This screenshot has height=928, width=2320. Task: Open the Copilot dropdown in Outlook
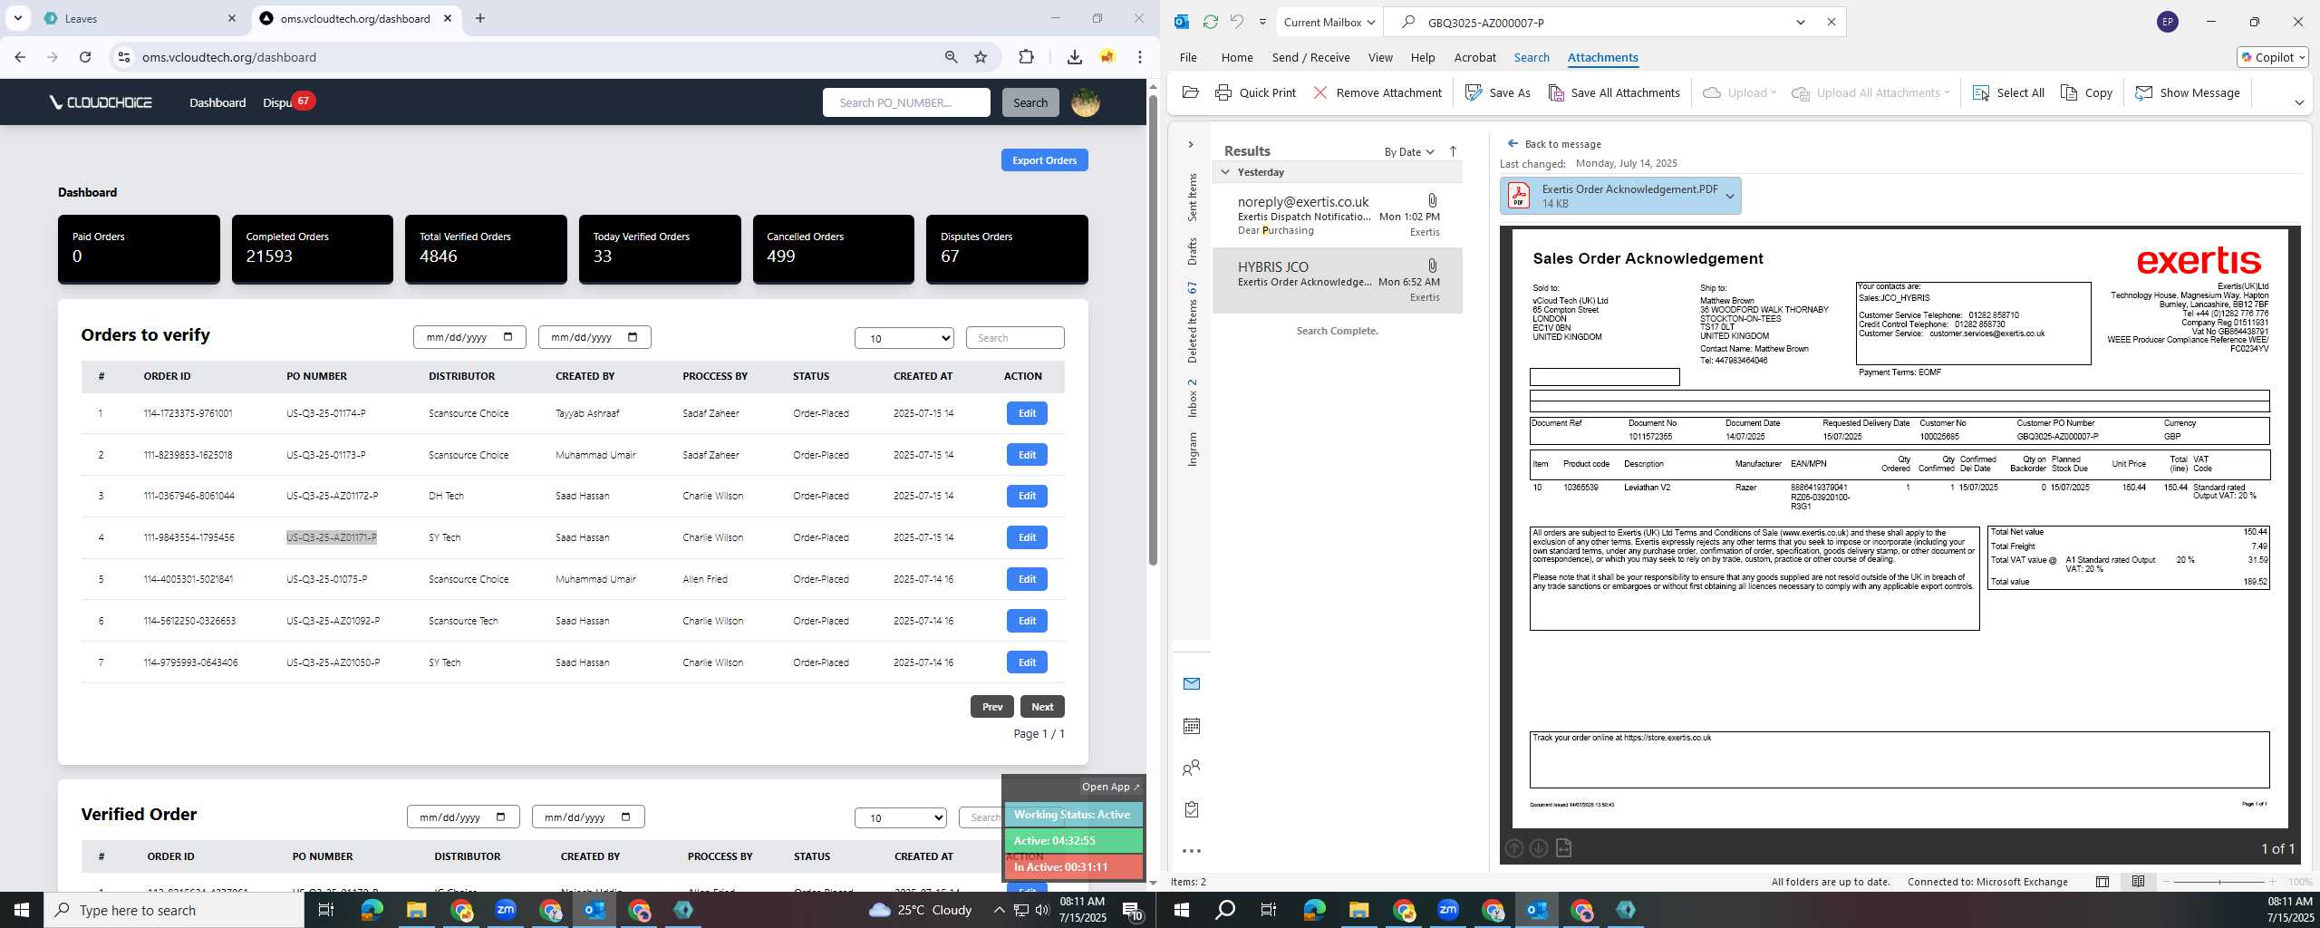(2272, 57)
